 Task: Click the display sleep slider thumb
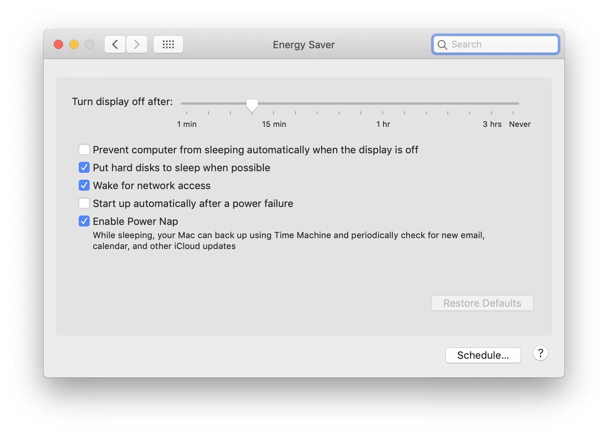252,105
